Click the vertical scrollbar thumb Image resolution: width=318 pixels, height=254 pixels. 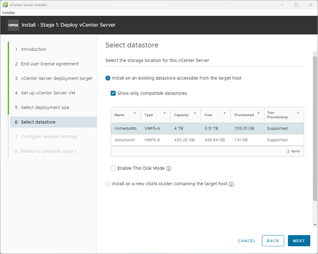pyautogui.click(x=315, y=129)
